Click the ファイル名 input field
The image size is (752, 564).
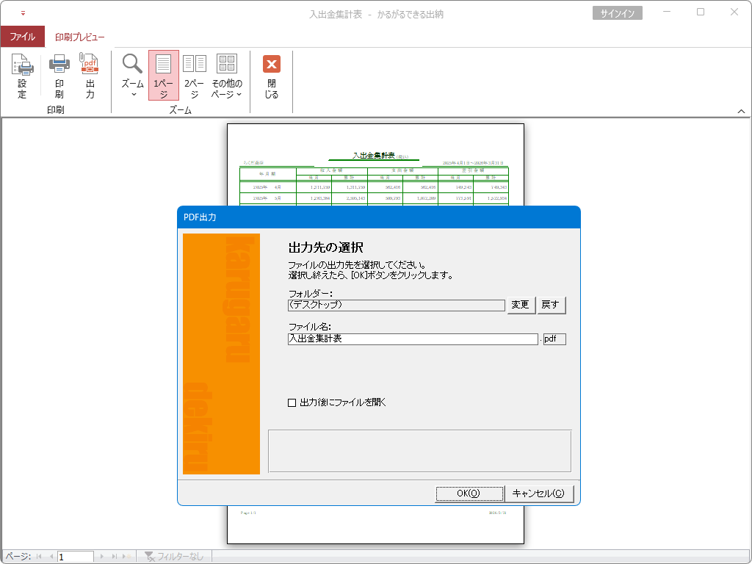413,339
